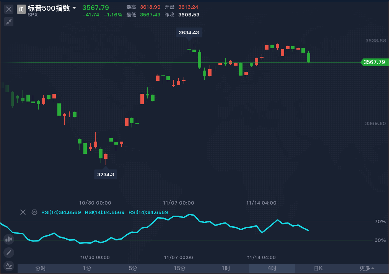
Task: Click the −1.16% change percentage
Action: pos(113,15)
